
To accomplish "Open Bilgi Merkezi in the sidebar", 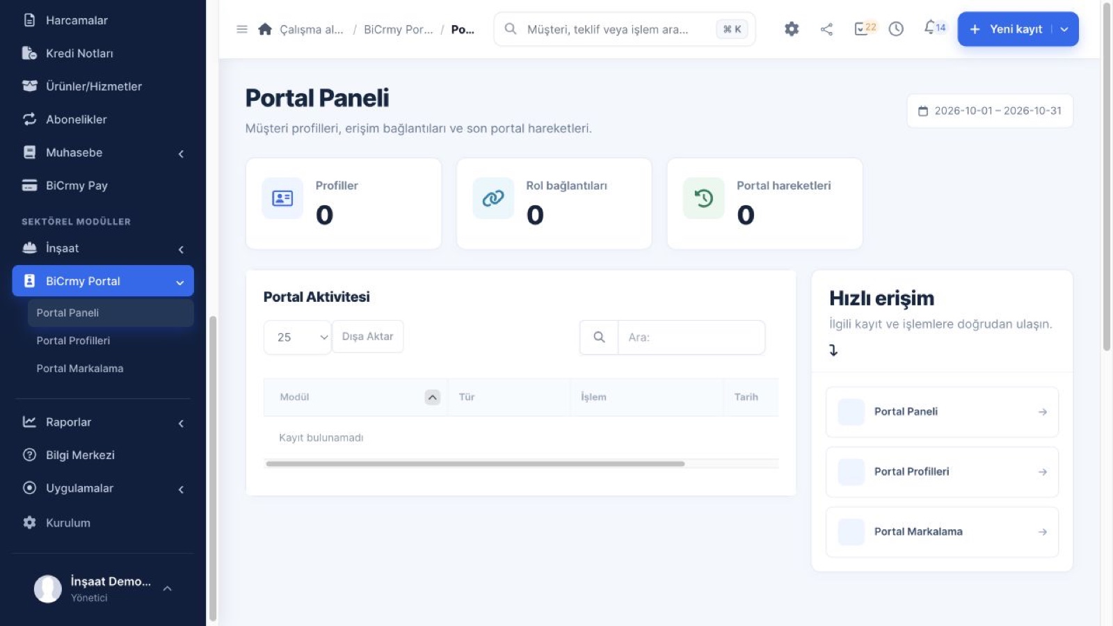I will (103, 455).
